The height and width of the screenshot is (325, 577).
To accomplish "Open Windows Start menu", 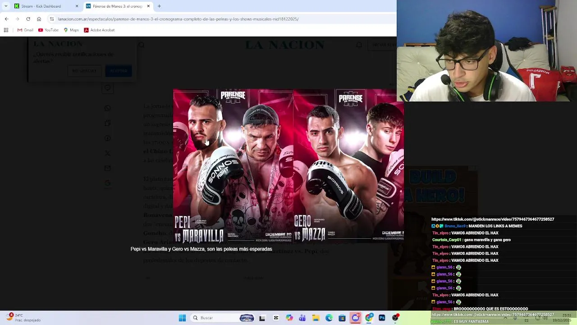I will coord(182,318).
